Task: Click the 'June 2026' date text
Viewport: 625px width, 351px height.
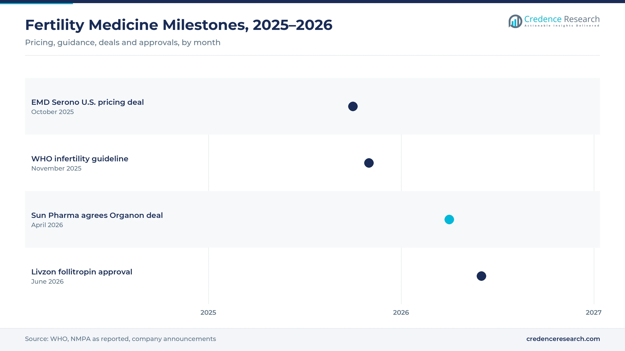Action: [x=47, y=282]
